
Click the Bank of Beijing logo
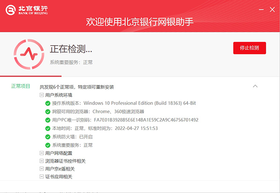(x=27, y=10)
